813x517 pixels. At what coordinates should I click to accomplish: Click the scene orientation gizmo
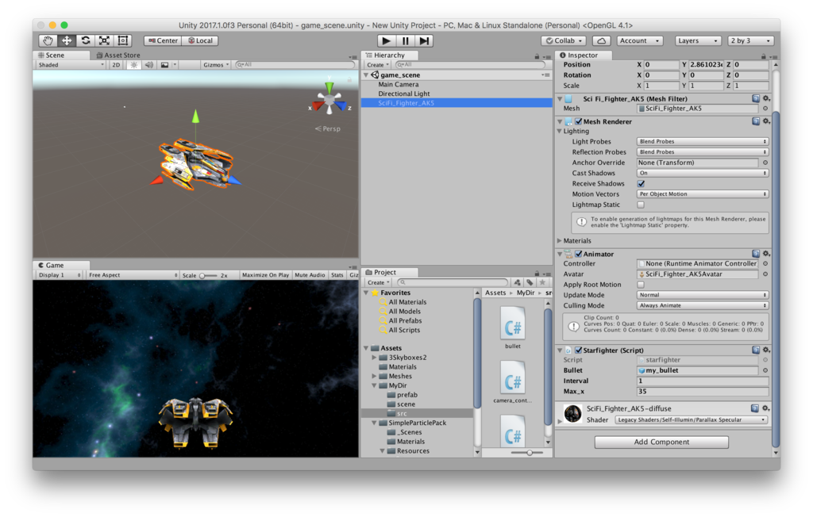tap(329, 99)
